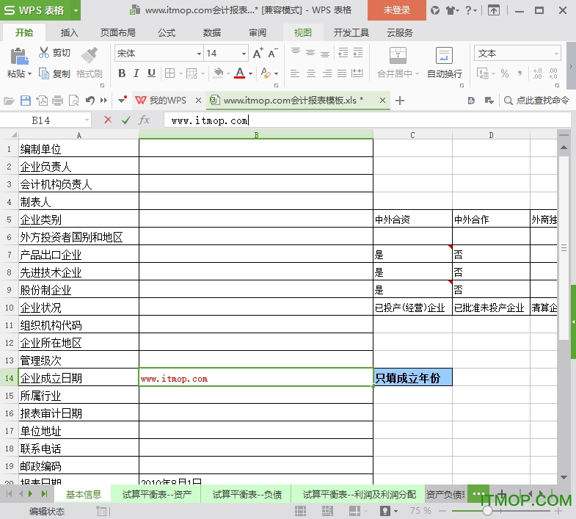The width and height of the screenshot is (576, 519).
Task: Align text right
Action: pos(327,73)
